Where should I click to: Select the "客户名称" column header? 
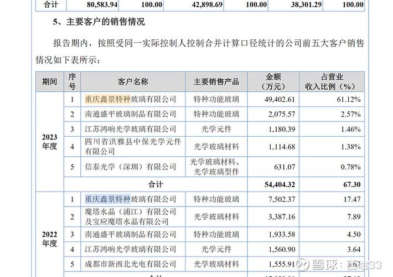tap(133, 81)
